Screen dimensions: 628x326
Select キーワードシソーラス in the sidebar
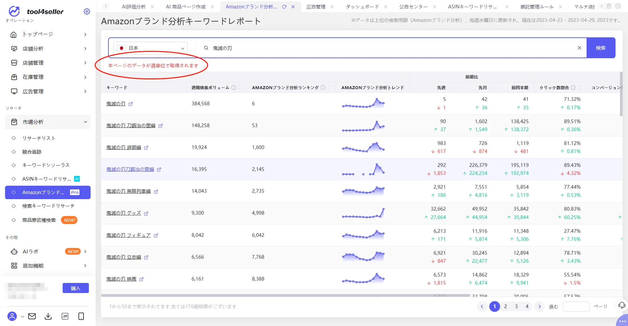click(x=46, y=165)
